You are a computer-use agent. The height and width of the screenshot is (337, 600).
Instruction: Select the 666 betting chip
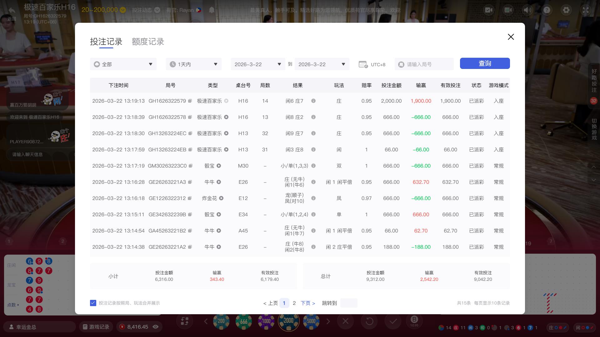[x=244, y=321]
